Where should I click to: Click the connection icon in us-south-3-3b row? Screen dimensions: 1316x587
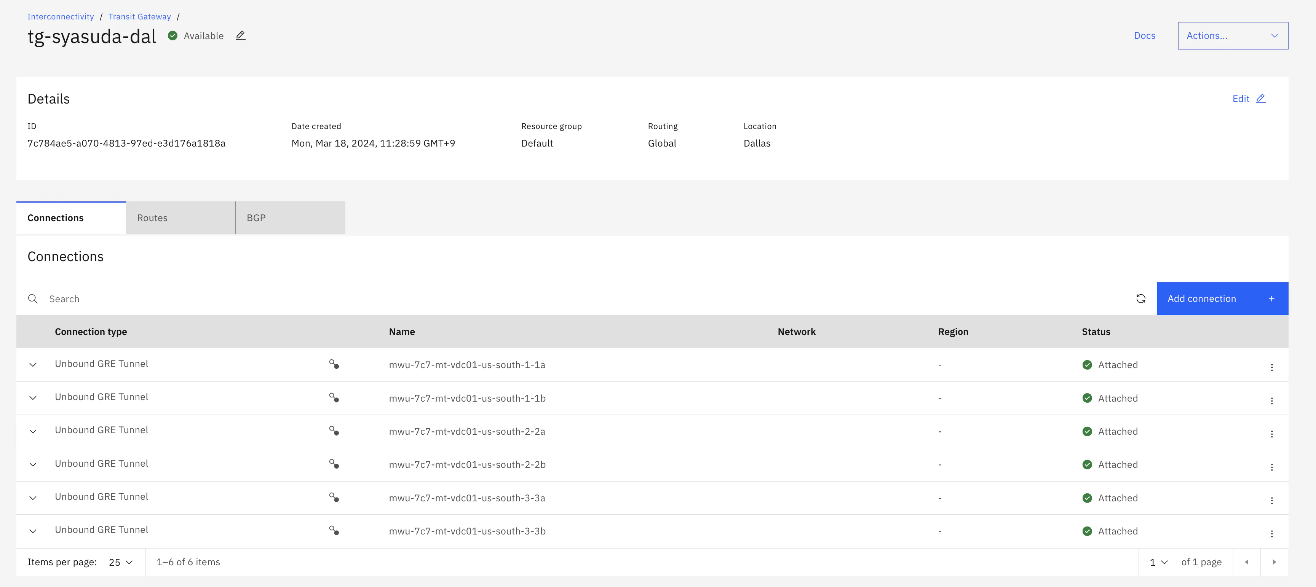click(x=334, y=530)
